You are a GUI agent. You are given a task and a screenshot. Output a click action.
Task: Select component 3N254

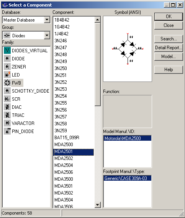(61, 96)
